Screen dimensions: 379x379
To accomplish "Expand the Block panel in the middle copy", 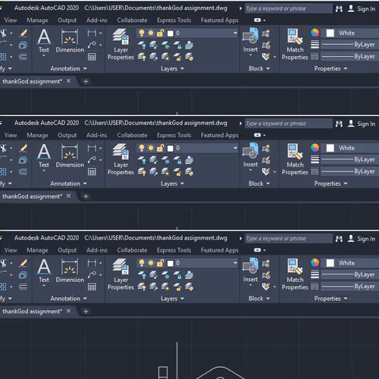I will coord(259,183).
